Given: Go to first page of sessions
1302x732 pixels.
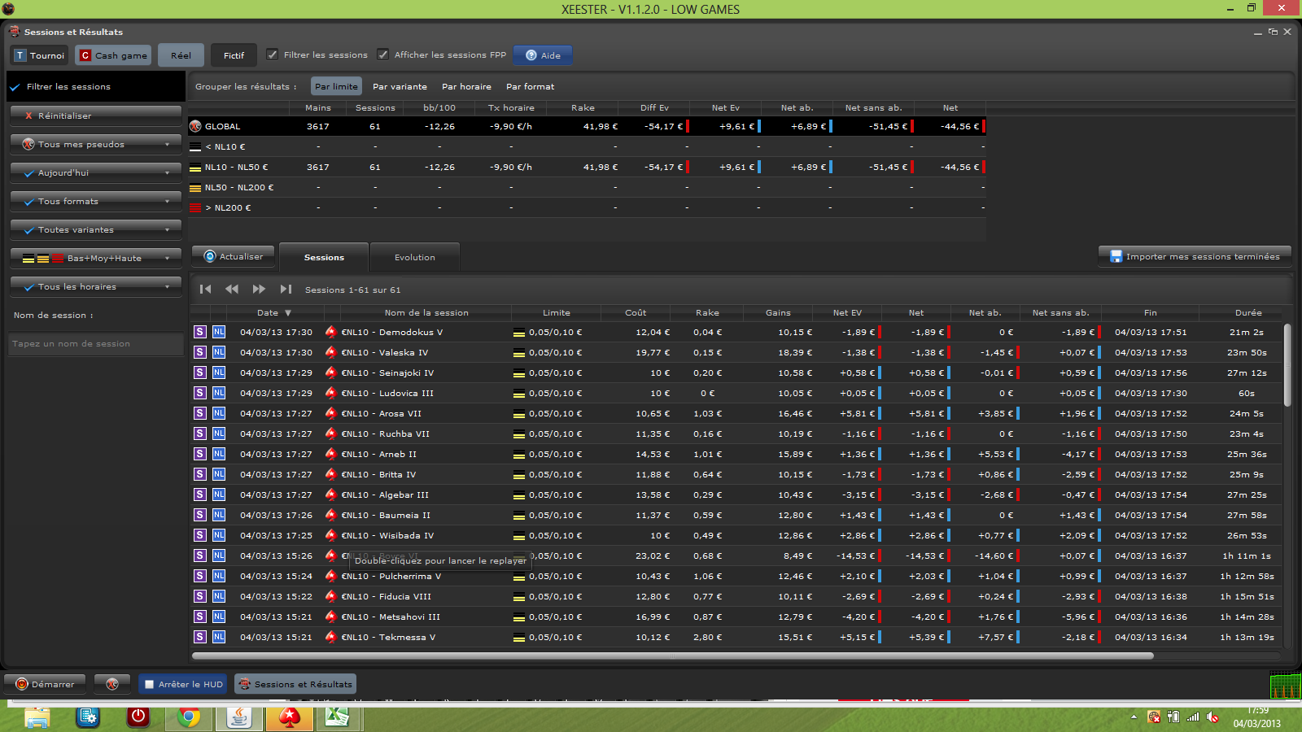Looking at the screenshot, I should tap(206, 289).
